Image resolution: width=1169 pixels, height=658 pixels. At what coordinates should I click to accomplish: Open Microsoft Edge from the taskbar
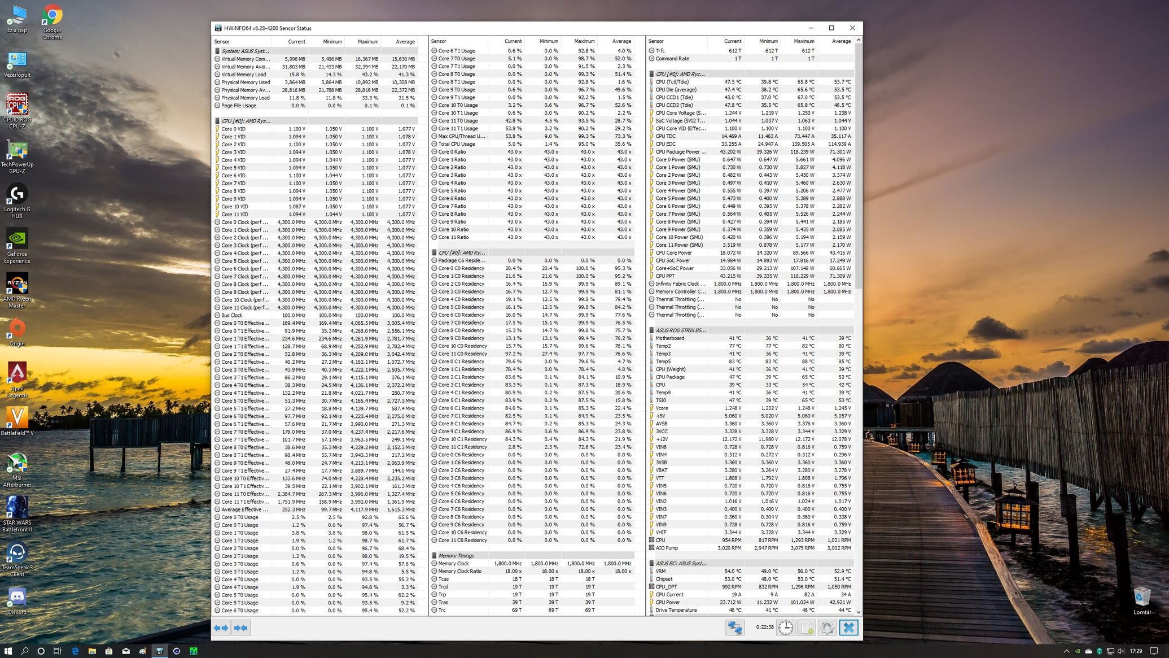coord(75,651)
